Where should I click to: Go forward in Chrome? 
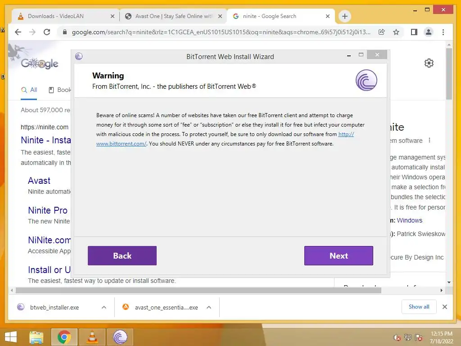pyautogui.click(x=32, y=32)
